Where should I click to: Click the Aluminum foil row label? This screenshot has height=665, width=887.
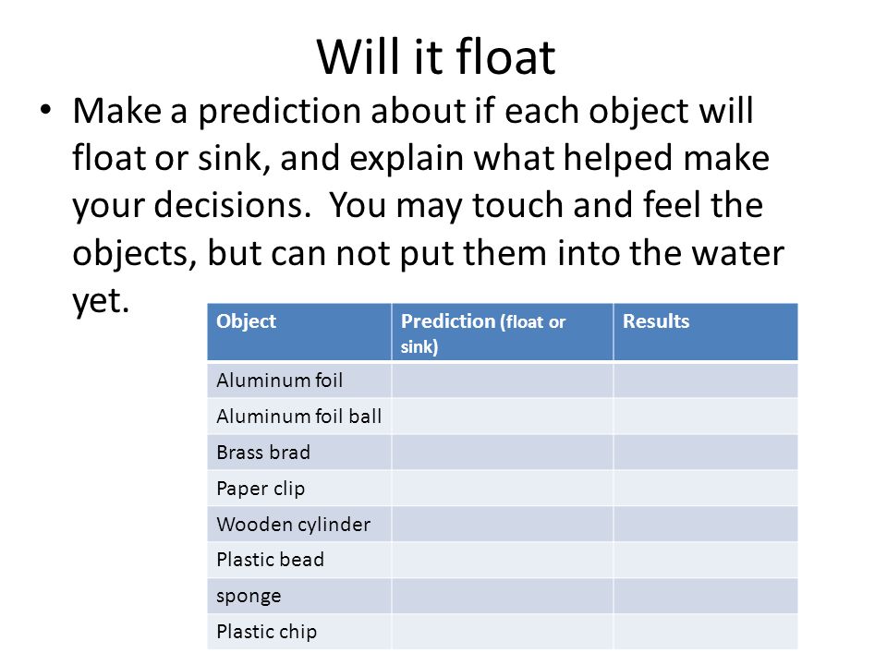[x=299, y=380]
